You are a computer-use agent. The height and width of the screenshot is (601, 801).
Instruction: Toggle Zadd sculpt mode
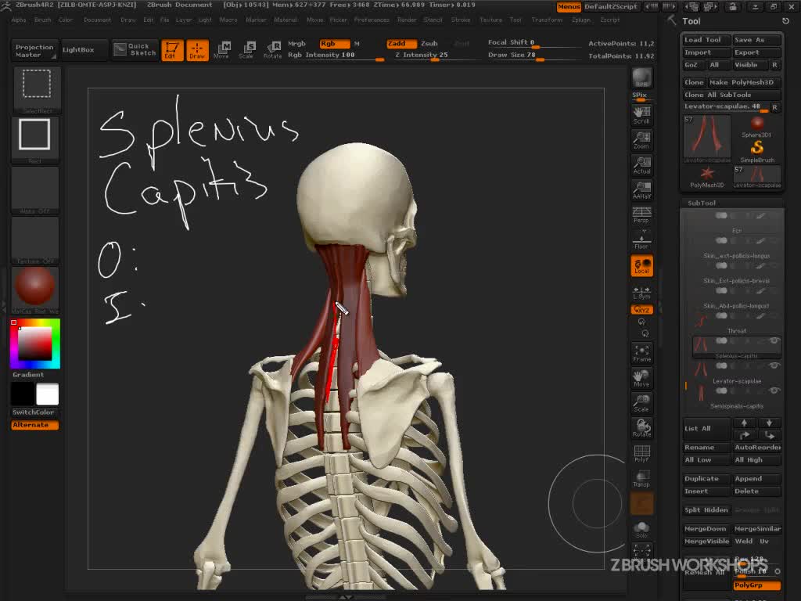[400, 44]
